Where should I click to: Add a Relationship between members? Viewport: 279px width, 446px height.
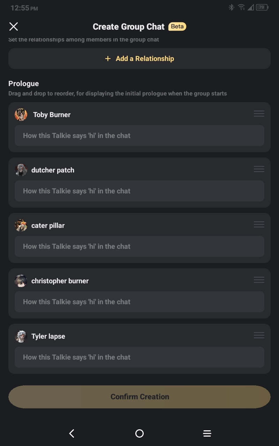139,59
